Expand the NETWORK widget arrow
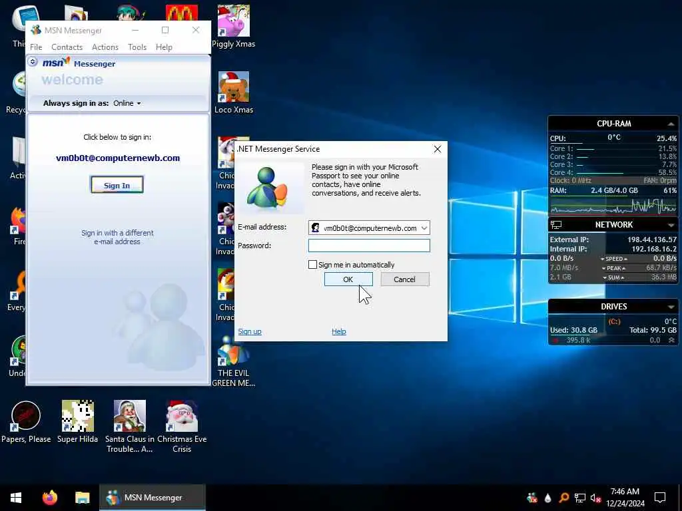 pos(671,225)
